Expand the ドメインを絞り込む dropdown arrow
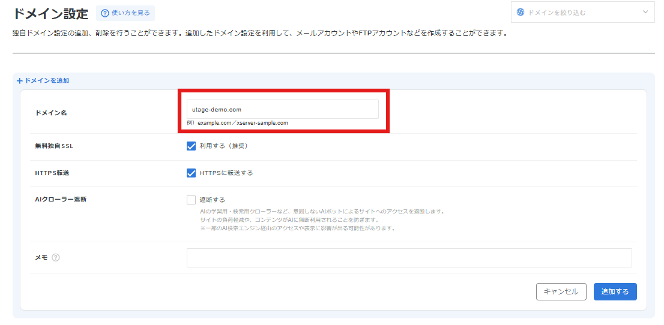 click(645, 12)
